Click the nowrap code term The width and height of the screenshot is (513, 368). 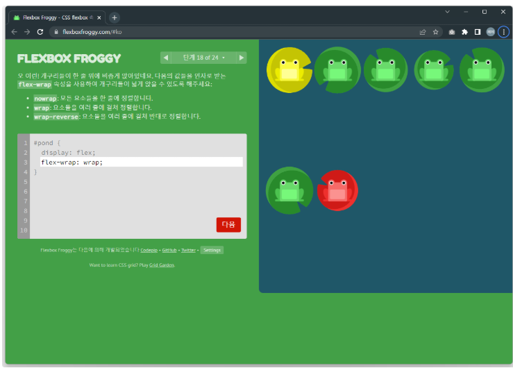click(45, 99)
